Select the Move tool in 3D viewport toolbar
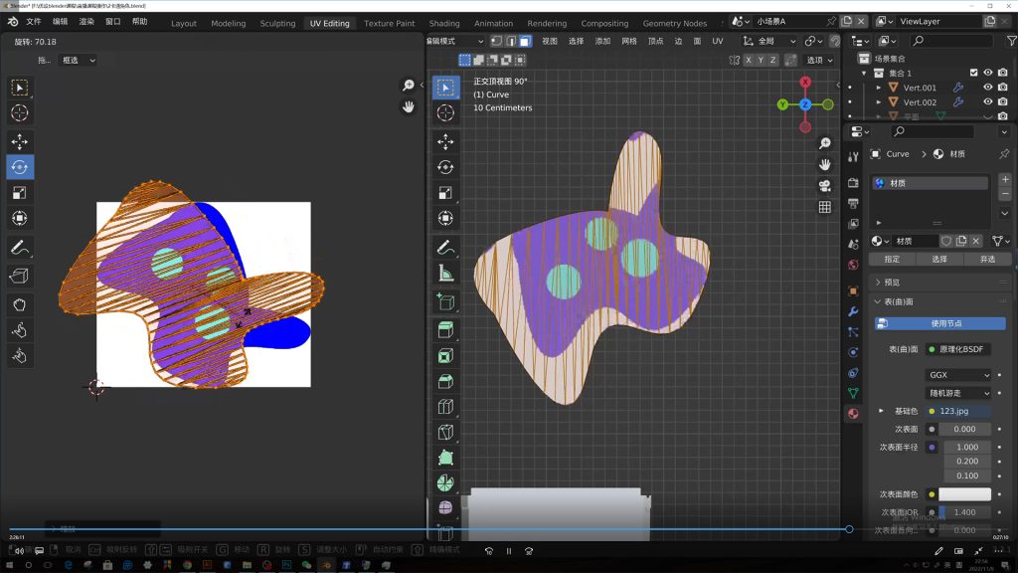Screen dimensions: 1018x573 (445, 141)
